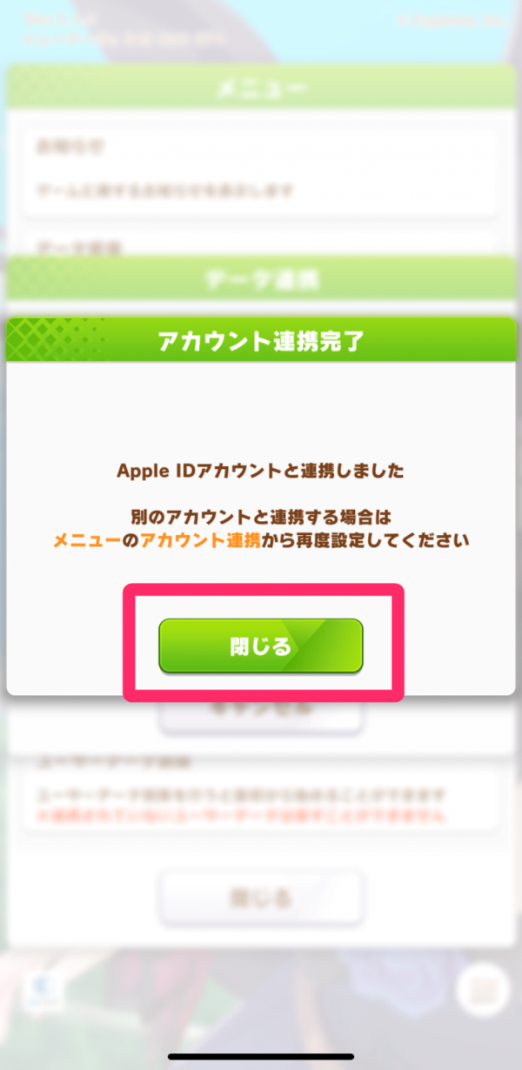
Task: Click the から再度設定してください text
Action: (365, 540)
